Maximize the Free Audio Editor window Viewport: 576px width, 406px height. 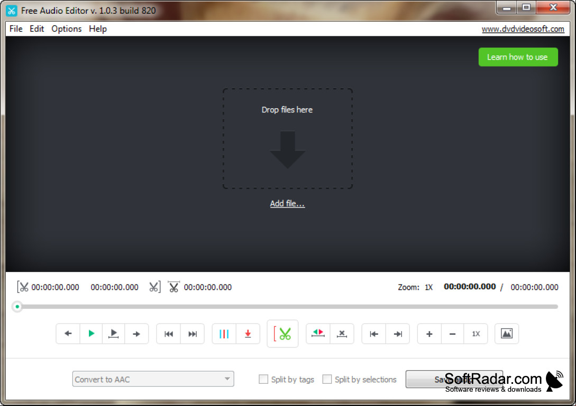526,8
